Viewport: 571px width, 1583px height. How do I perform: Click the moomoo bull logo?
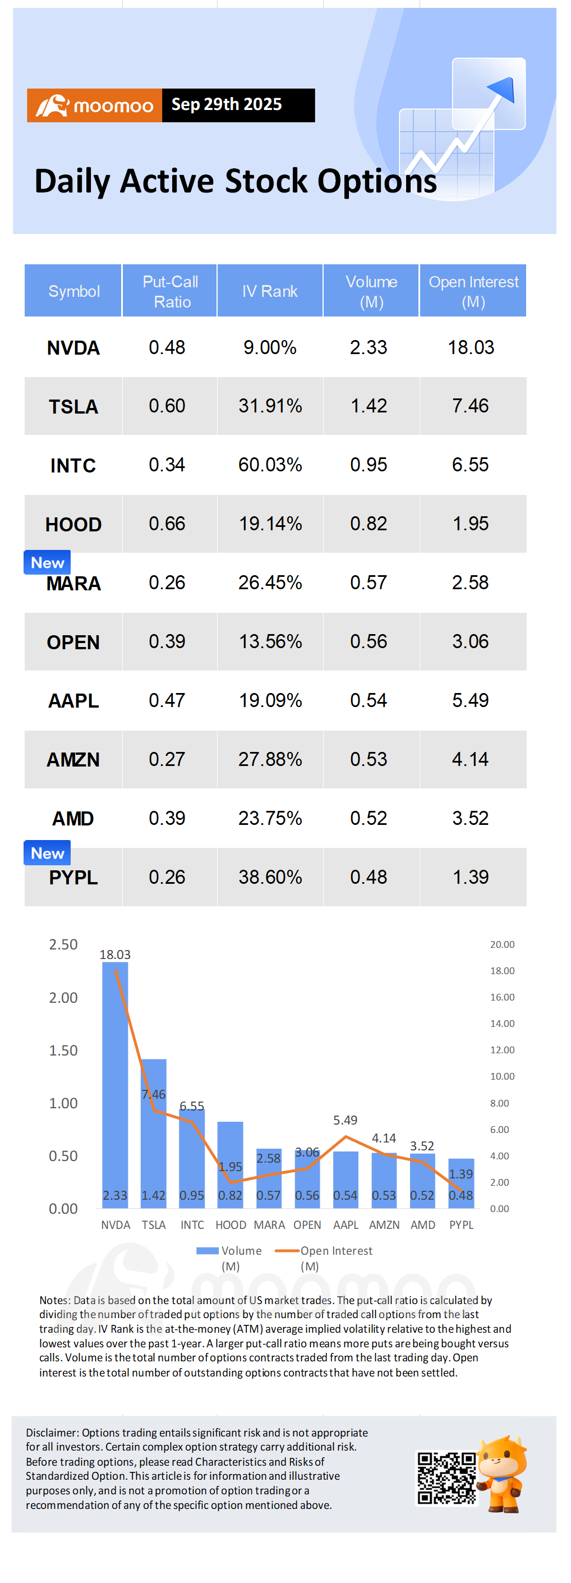coord(52,105)
